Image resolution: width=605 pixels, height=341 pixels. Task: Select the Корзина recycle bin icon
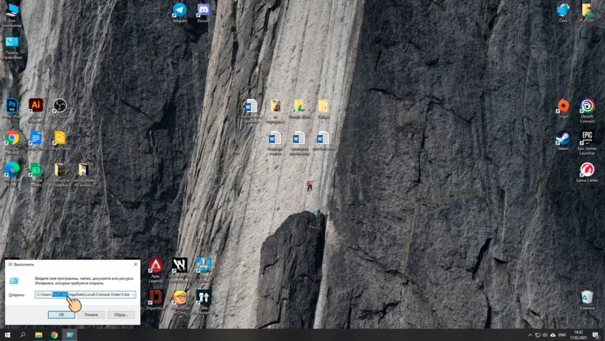point(587,296)
